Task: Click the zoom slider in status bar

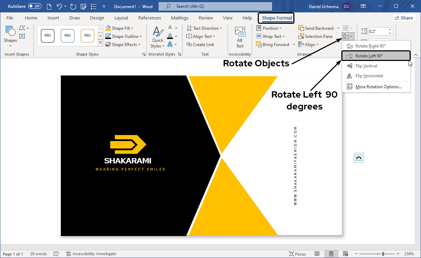Action: (383, 254)
